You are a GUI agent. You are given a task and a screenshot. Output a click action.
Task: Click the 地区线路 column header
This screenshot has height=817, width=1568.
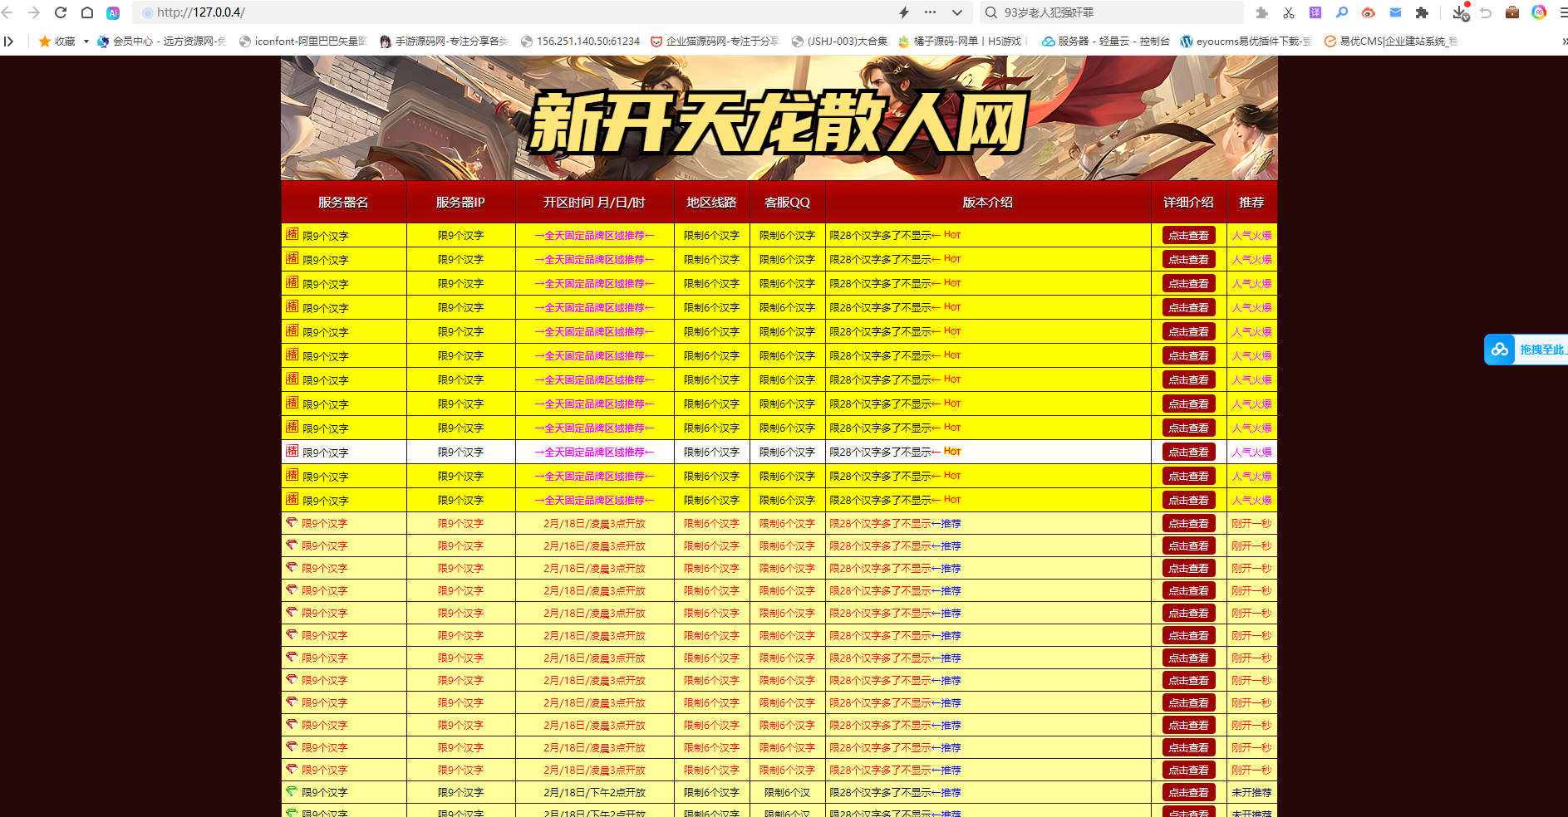[x=711, y=203]
